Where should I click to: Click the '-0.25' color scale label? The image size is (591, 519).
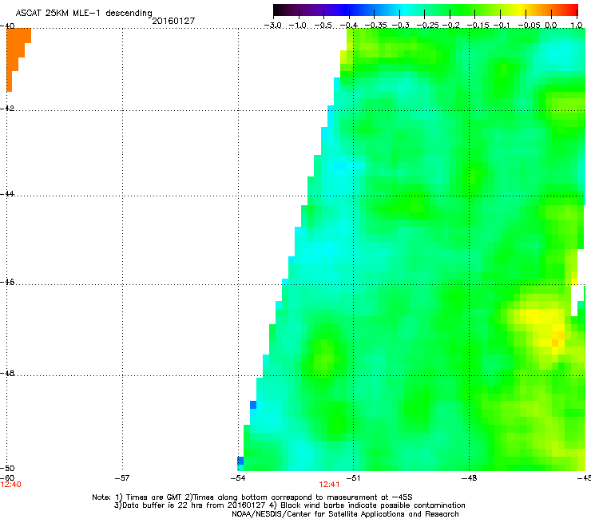click(x=427, y=26)
